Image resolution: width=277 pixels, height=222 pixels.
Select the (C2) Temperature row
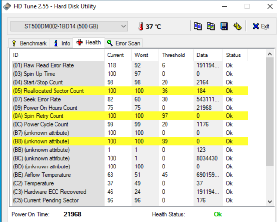click(x=130, y=183)
